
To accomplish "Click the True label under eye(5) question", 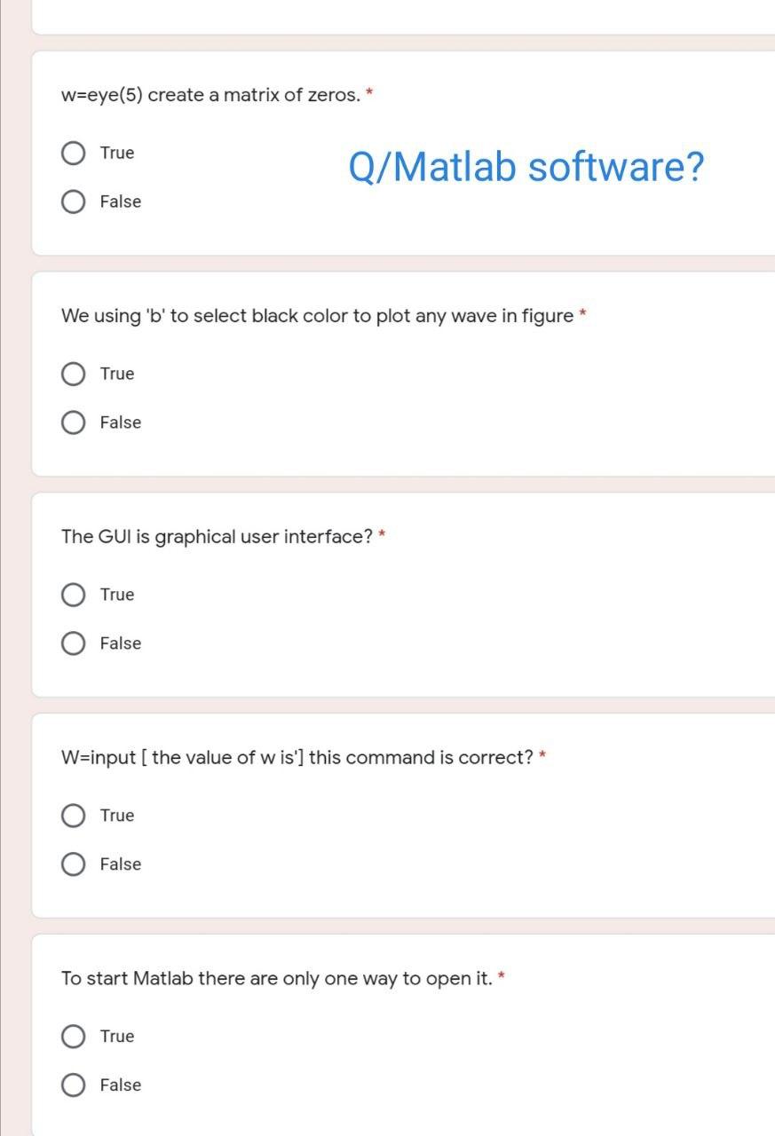I will (x=117, y=153).
